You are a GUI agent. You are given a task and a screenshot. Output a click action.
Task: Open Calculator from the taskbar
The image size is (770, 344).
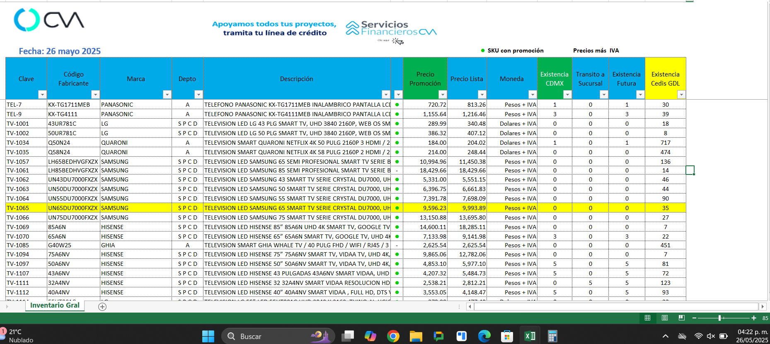coord(552,336)
